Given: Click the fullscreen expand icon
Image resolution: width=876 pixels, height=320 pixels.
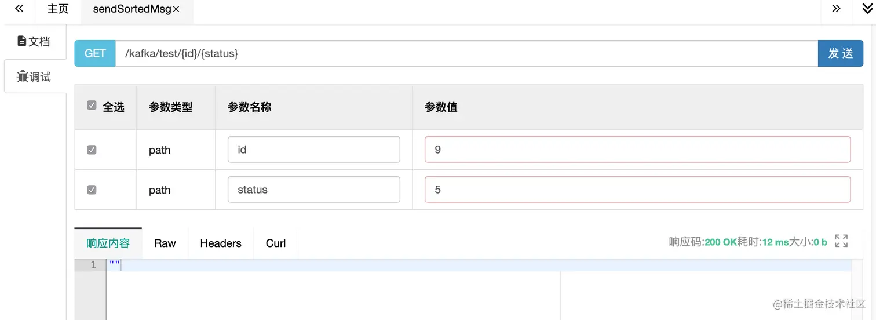Looking at the screenshot, I should click(x=841, y=241).
